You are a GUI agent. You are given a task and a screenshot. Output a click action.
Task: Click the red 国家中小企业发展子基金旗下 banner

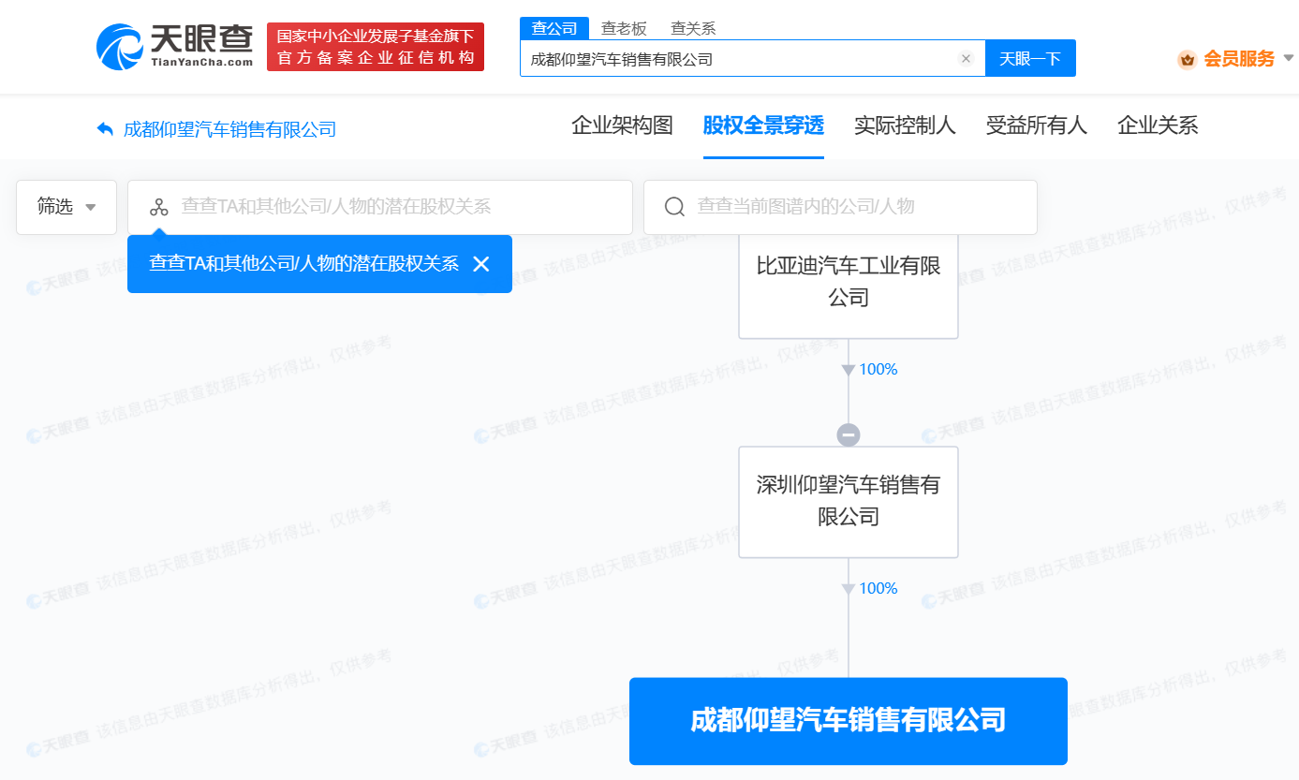[376, 47]
